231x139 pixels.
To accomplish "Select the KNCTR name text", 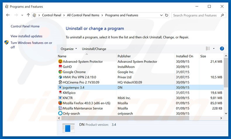I will pos(68,98).
